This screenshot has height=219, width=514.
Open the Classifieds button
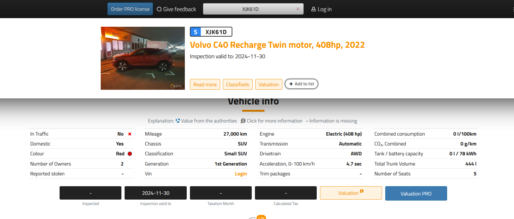(238, 84)
